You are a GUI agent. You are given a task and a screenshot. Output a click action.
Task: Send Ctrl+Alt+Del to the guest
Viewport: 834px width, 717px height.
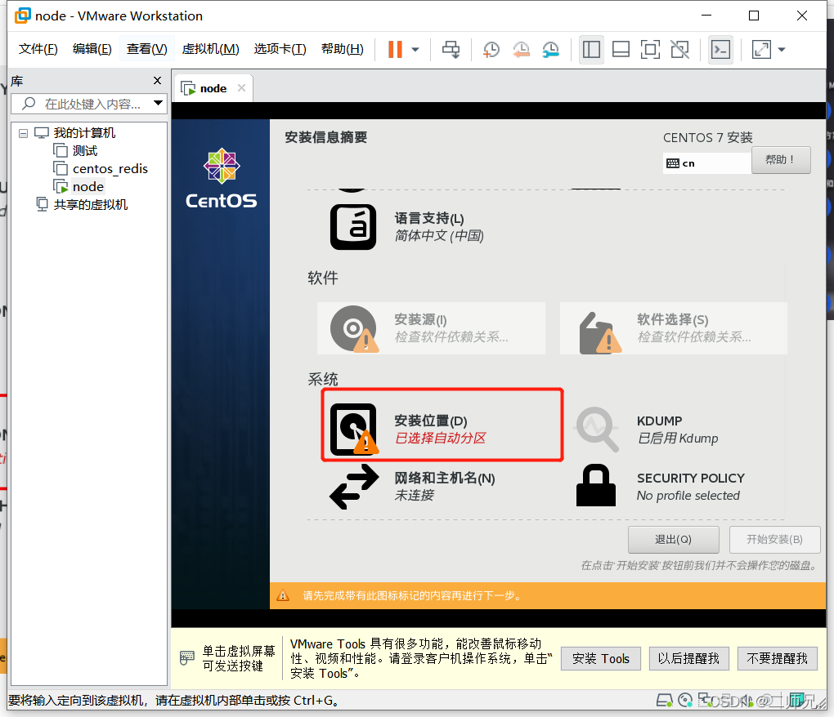[x=451, y=50]
